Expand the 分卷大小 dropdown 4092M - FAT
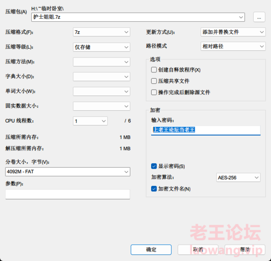 tap(67, 172)
